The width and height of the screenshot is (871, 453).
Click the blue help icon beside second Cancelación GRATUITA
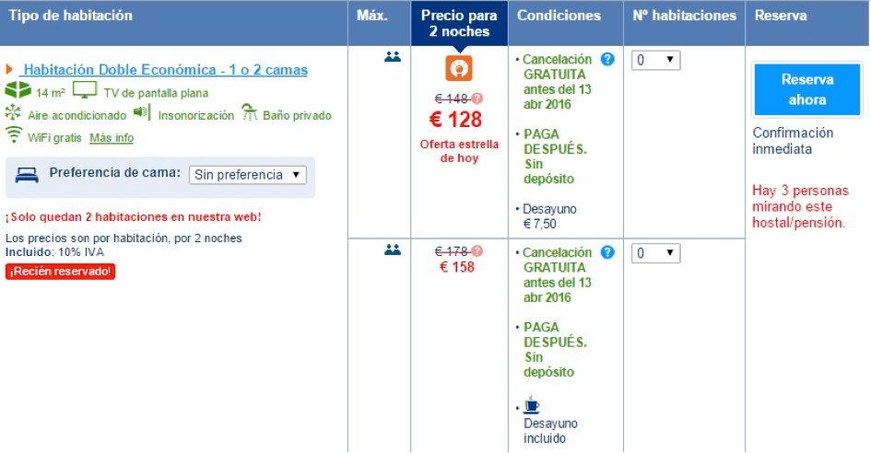(607, 252)
